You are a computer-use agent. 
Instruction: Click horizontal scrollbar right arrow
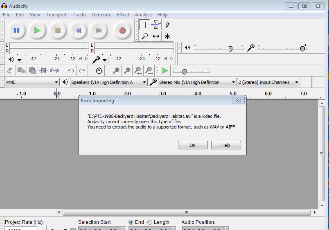[315, 212]
